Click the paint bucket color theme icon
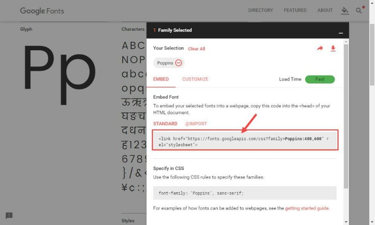The height and width of the screenshot is (225, 375). coord(345,10)
